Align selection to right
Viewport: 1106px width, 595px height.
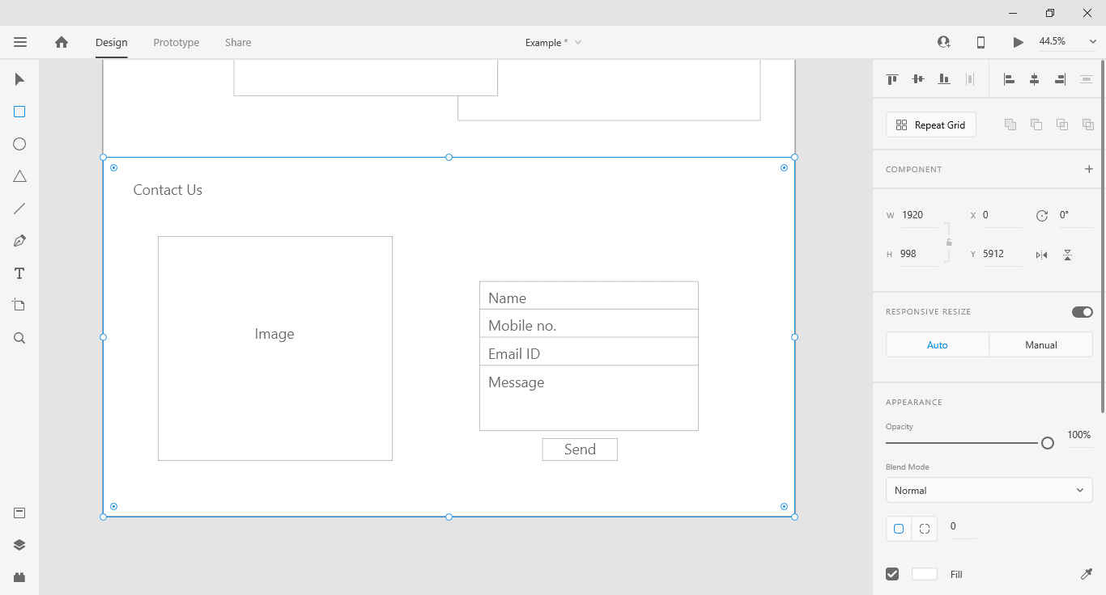click(x=1061, y=79)
